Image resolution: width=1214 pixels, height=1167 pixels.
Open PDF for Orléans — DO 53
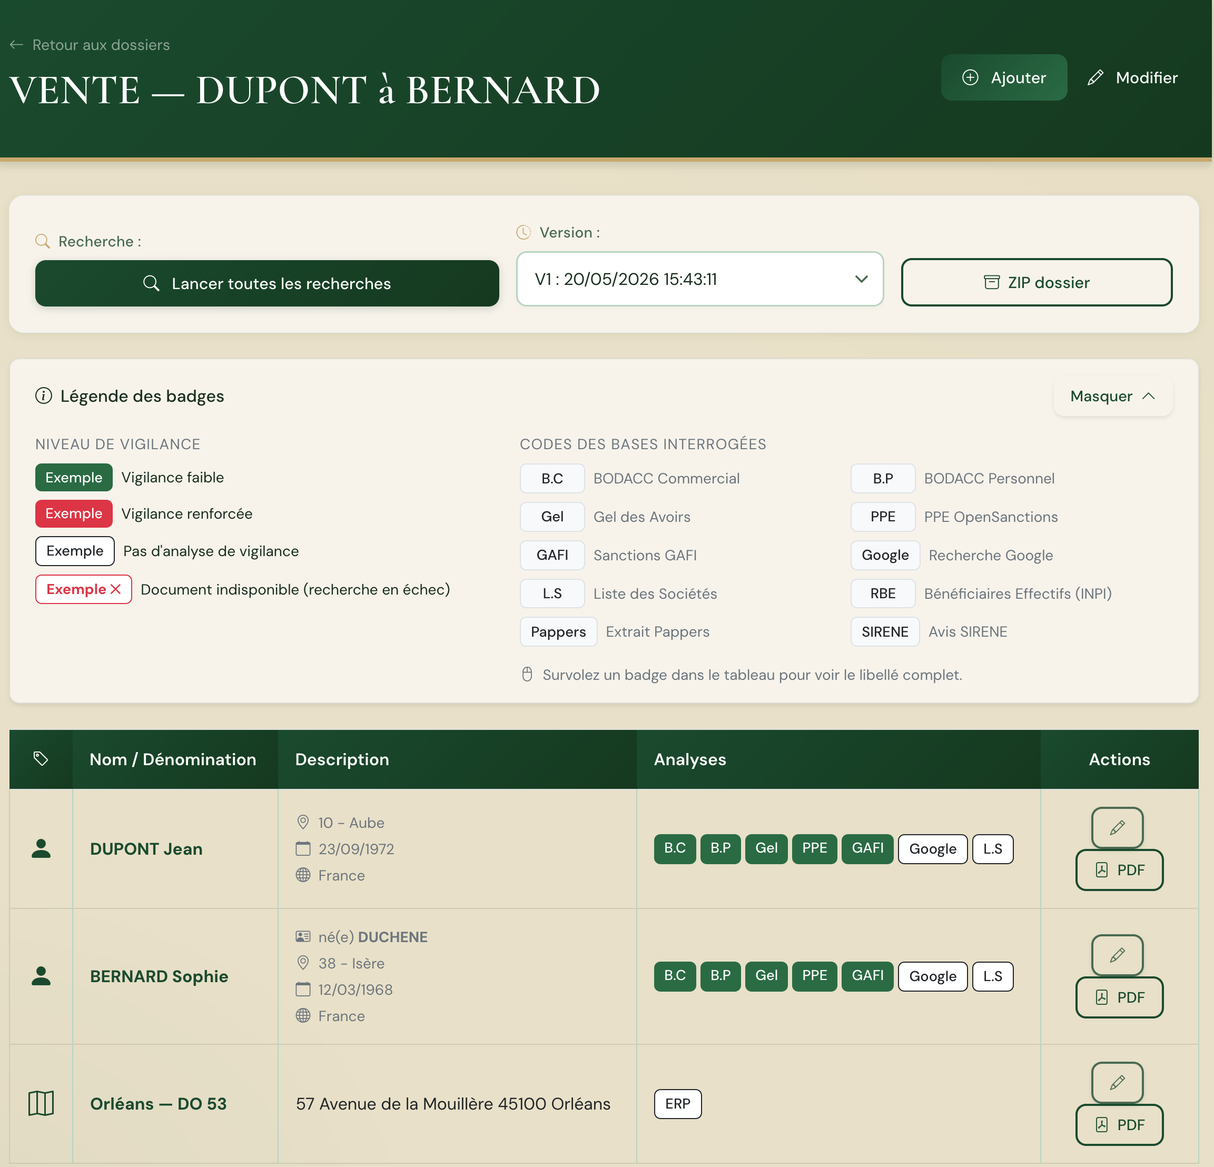(x=1119, y=1125)
